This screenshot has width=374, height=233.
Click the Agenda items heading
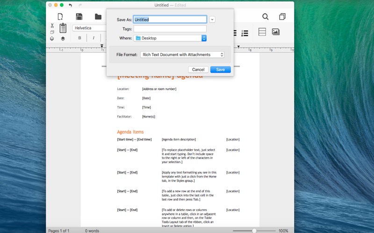click(130, 132)
